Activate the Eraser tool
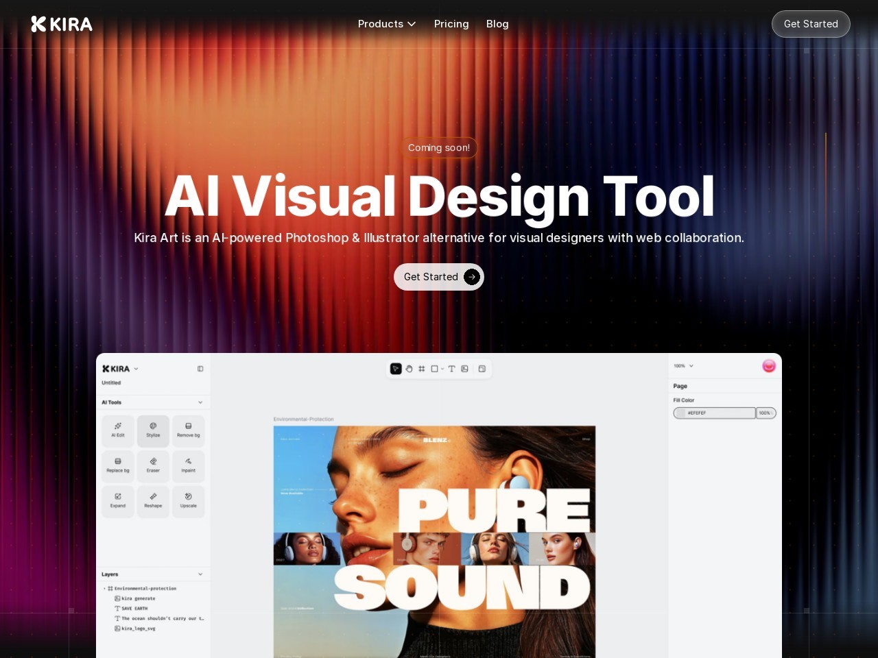 click(x=153, y=465)
